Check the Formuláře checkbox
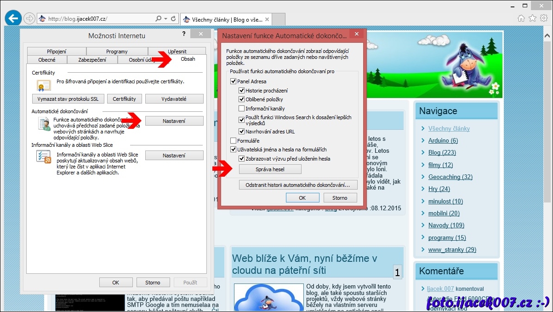 tap(234, 141)
